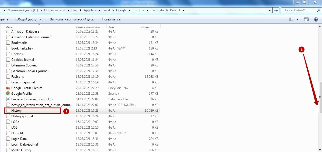
Task: Sort files by the Размер column header
Action: (146, 27)
